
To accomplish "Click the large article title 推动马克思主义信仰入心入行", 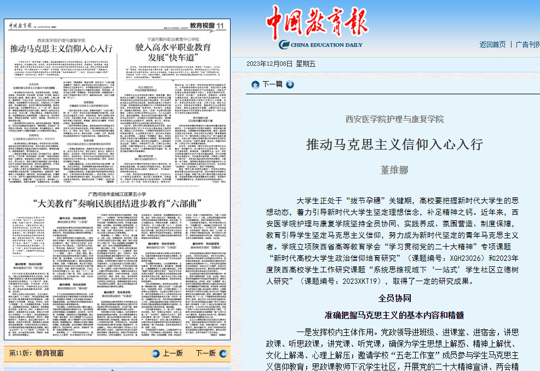I will 395,144.
